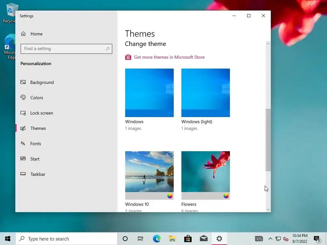Image resolution: width=327 pixels, height=245 pixels.
Task: Click the scrollbar up arrow
Action: (268, 44)
